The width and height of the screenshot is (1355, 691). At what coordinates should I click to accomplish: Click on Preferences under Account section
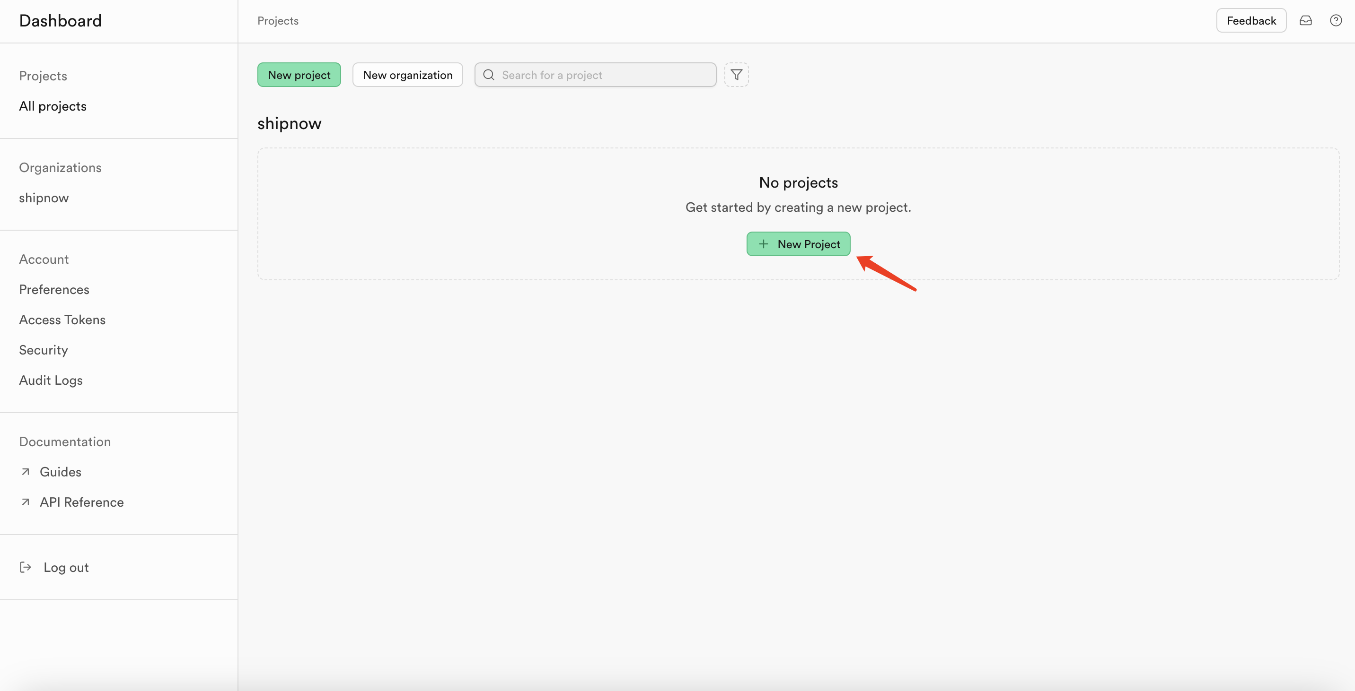54,289
